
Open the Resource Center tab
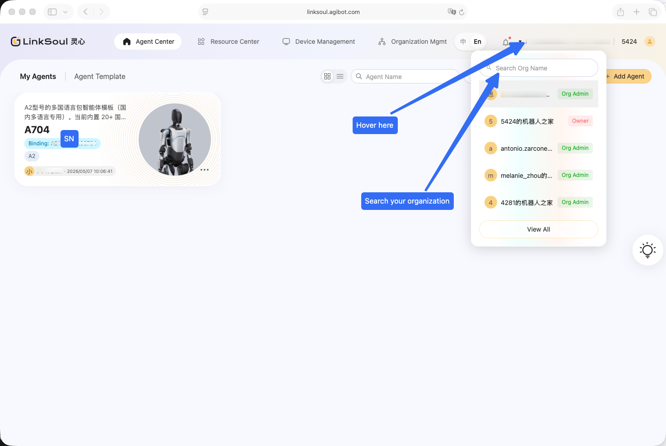[x=228, y=42]
